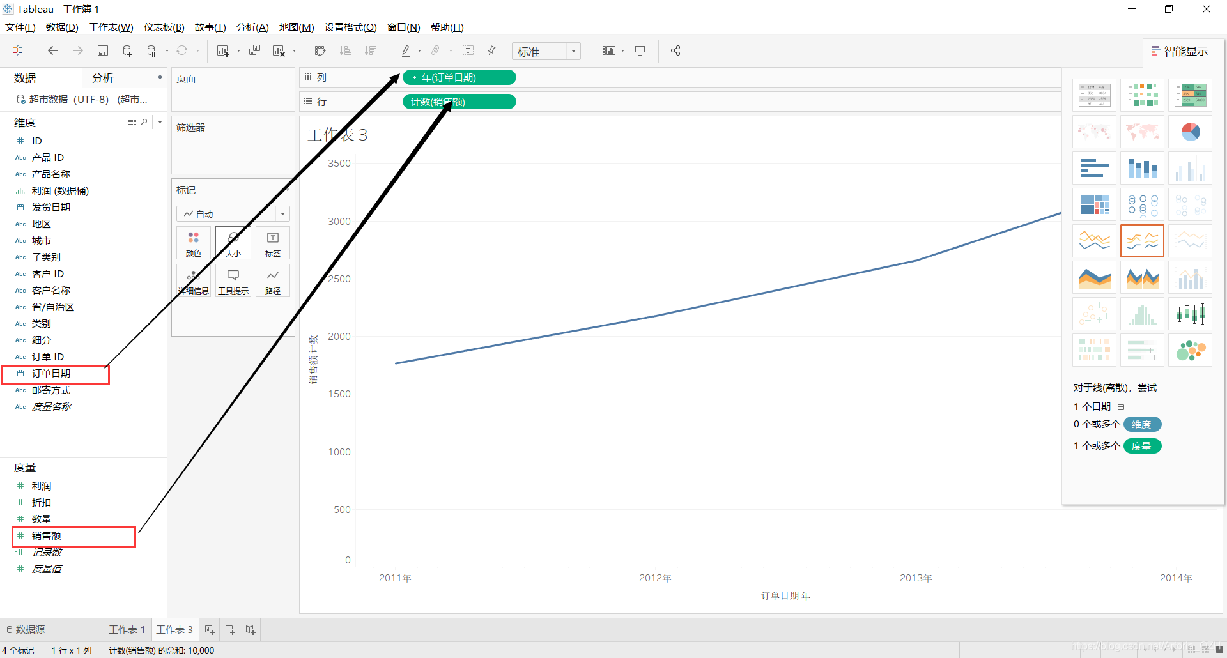
Task: Click the add new data source icon
Action: point(127,50)
